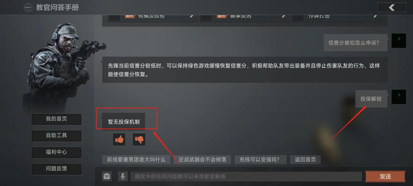413x186 pixels.
Task: Click the question input text field
Action: pos(246,177)
